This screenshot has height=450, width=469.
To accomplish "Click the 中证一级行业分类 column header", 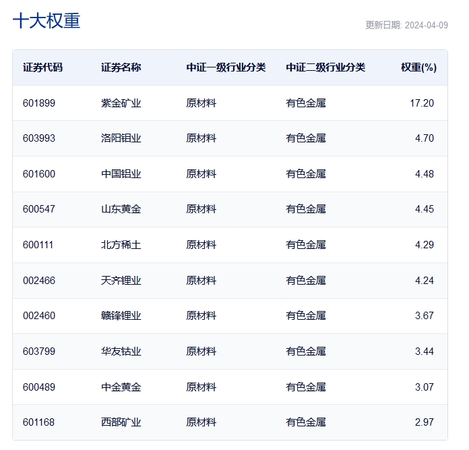I will pyautogui.click(x=226, y=67).
